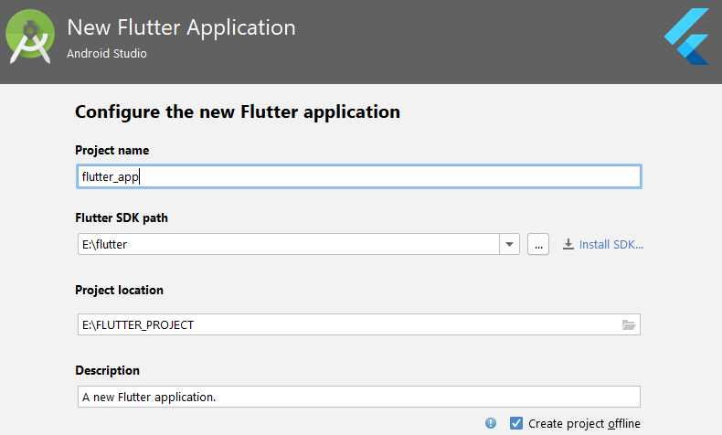Click the 'Project name' label
This screenshot has height=435, width=722.
point(111,151)
